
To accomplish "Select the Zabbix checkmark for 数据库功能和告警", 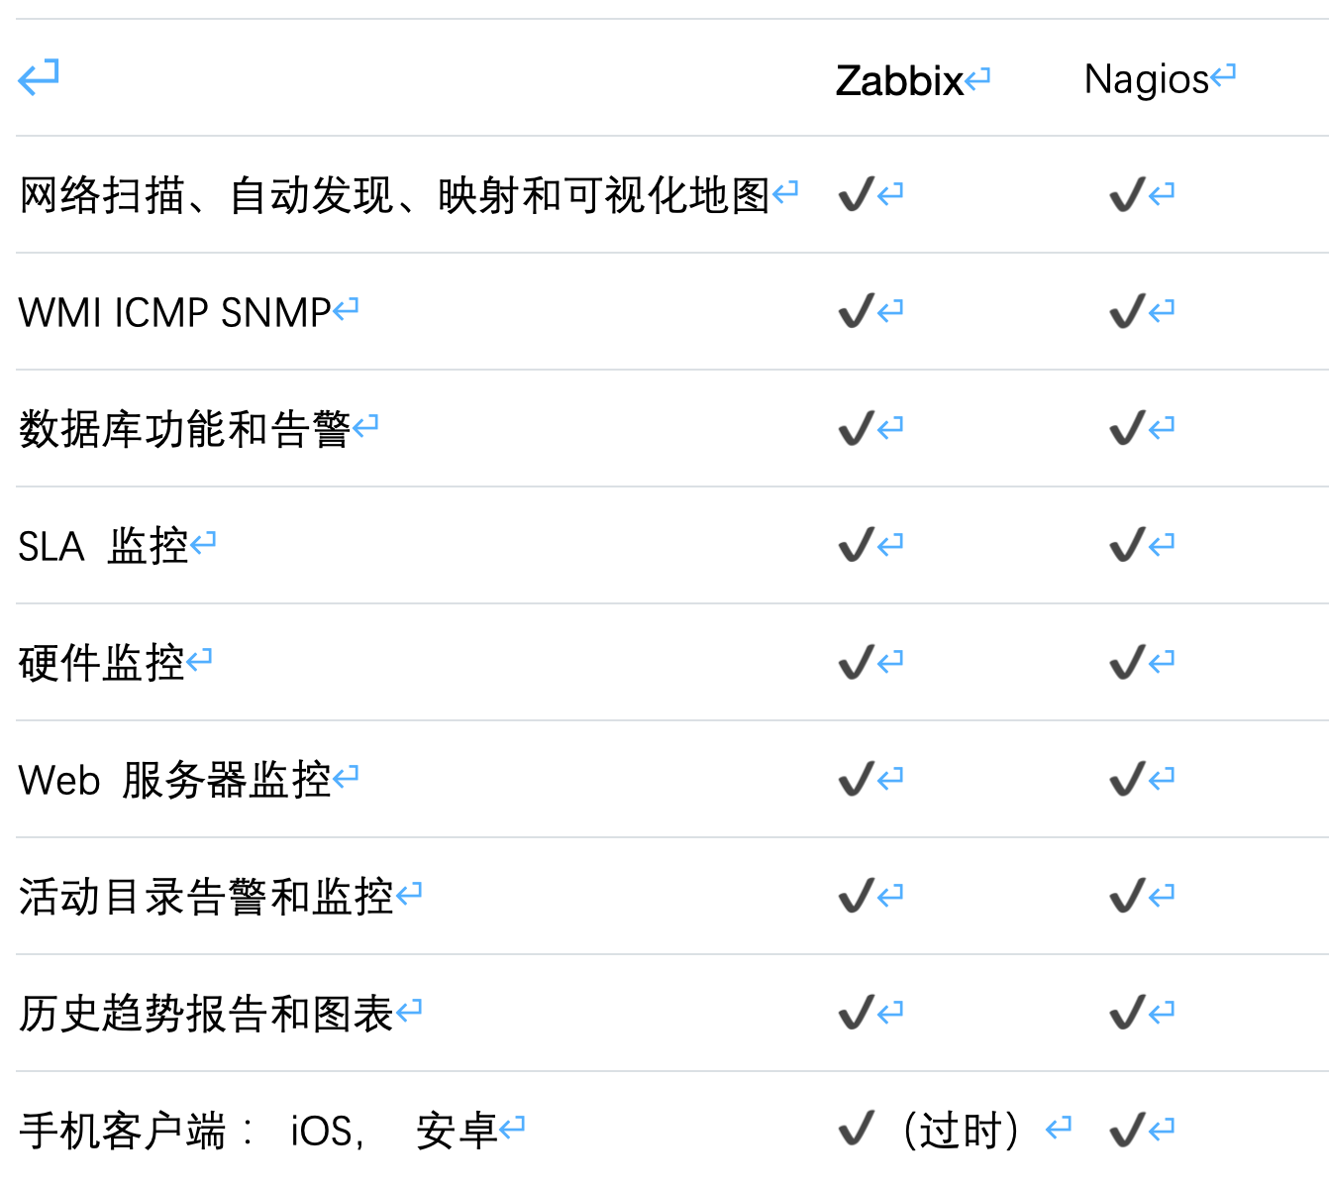I will click(856, 428).
